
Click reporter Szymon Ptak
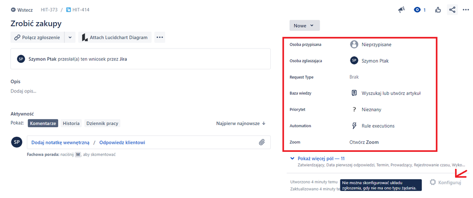pos(375,61)
